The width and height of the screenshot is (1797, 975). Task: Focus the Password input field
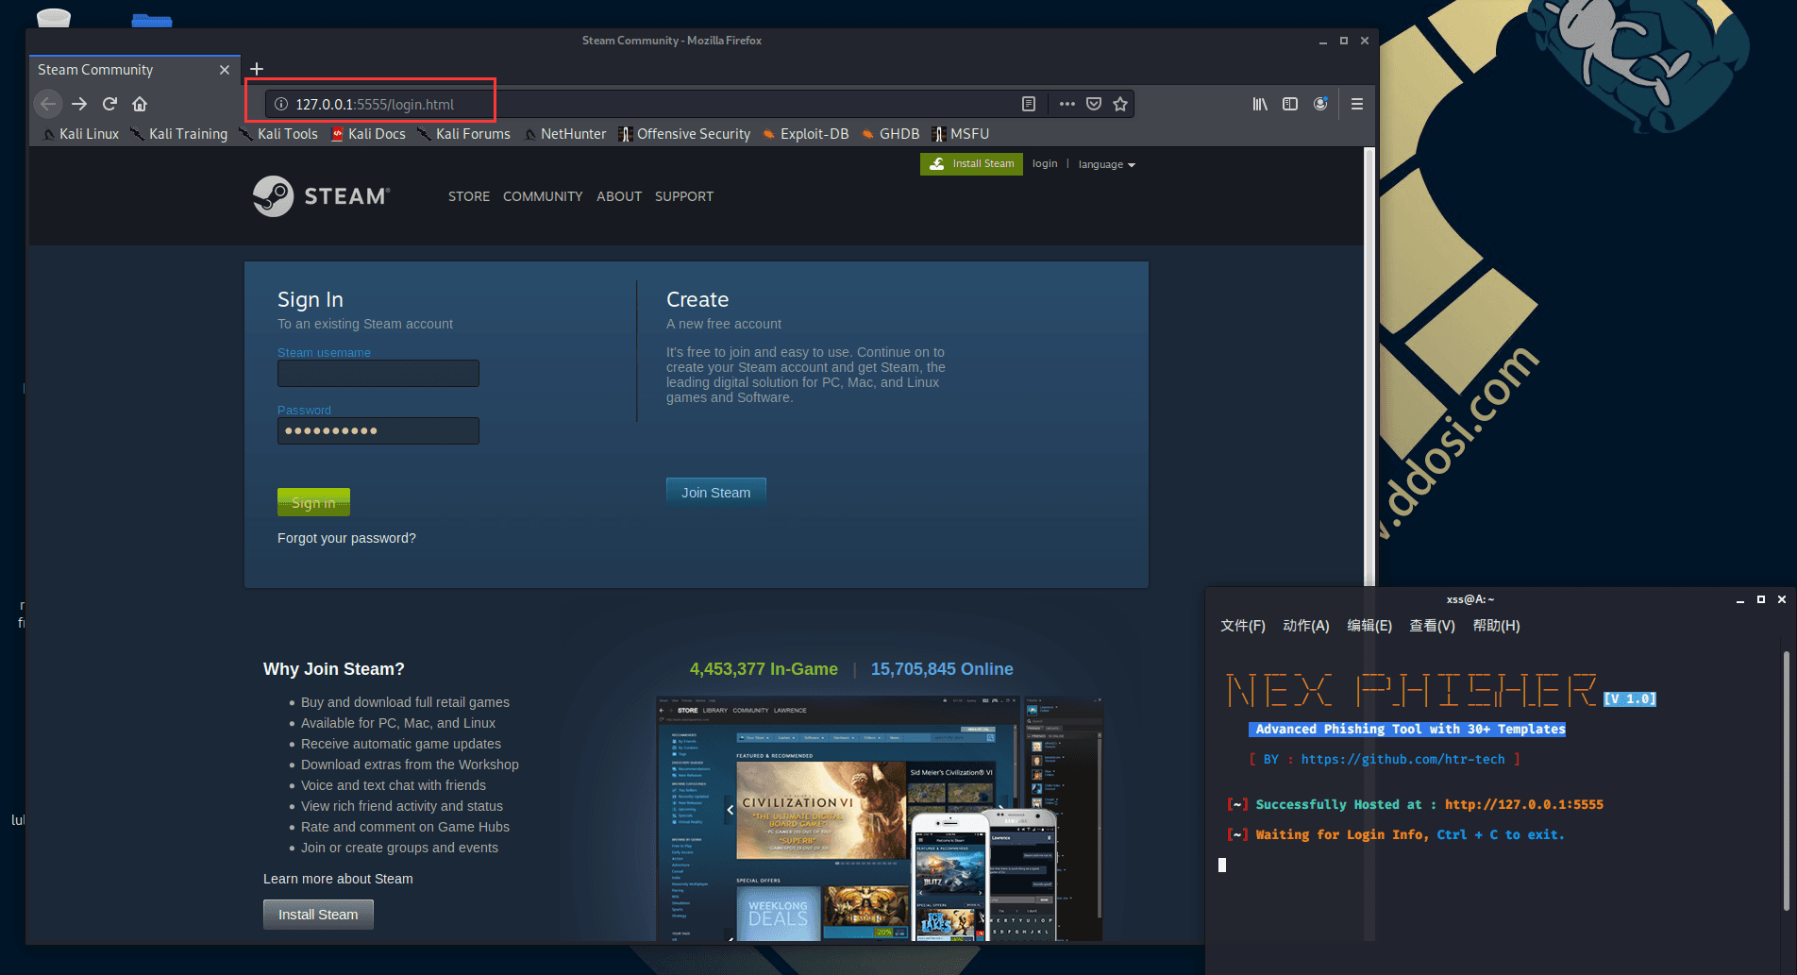click(378, 430)
